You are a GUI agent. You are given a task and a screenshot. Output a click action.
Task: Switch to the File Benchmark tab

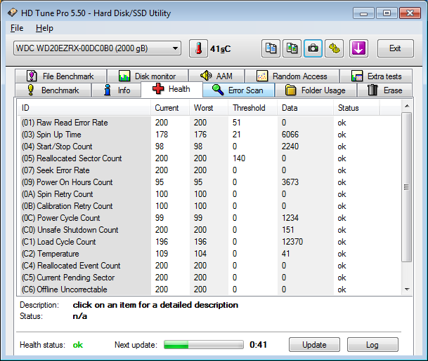[61, 76]
